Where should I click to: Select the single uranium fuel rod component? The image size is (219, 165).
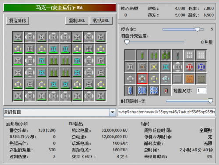(x=142, y=55)
